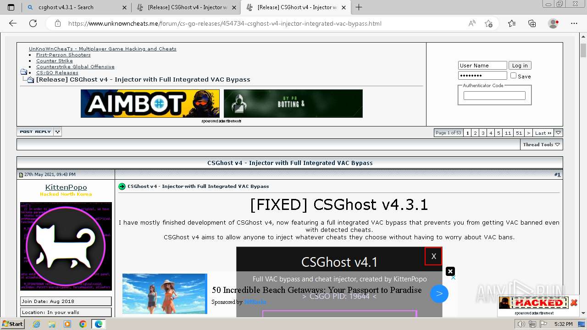Go to page 51 of thread
The width and height of the screenshot is (587, 330).
[519, 133]
